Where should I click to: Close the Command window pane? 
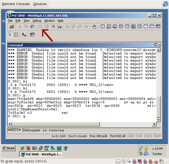(159, 45)
